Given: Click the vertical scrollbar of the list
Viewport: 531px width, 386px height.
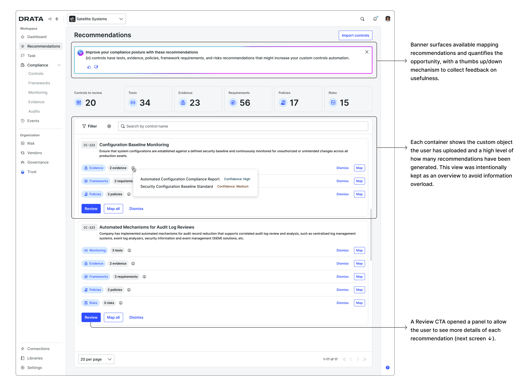Looking at the screenshot, I should 371,235.
